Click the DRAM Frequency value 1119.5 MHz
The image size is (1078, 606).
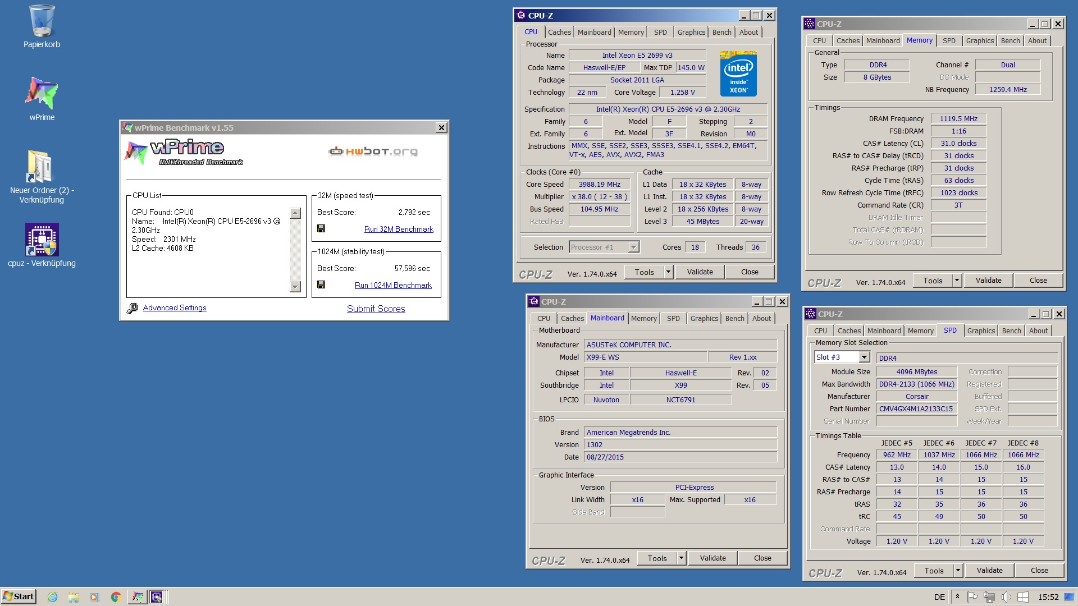click(958, 118)
